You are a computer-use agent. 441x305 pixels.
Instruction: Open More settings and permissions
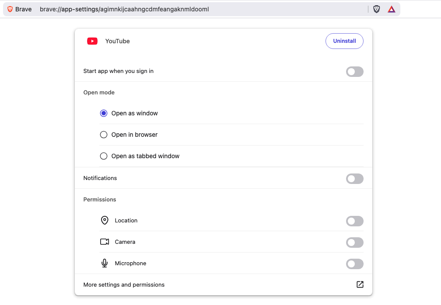click(224, 284)
